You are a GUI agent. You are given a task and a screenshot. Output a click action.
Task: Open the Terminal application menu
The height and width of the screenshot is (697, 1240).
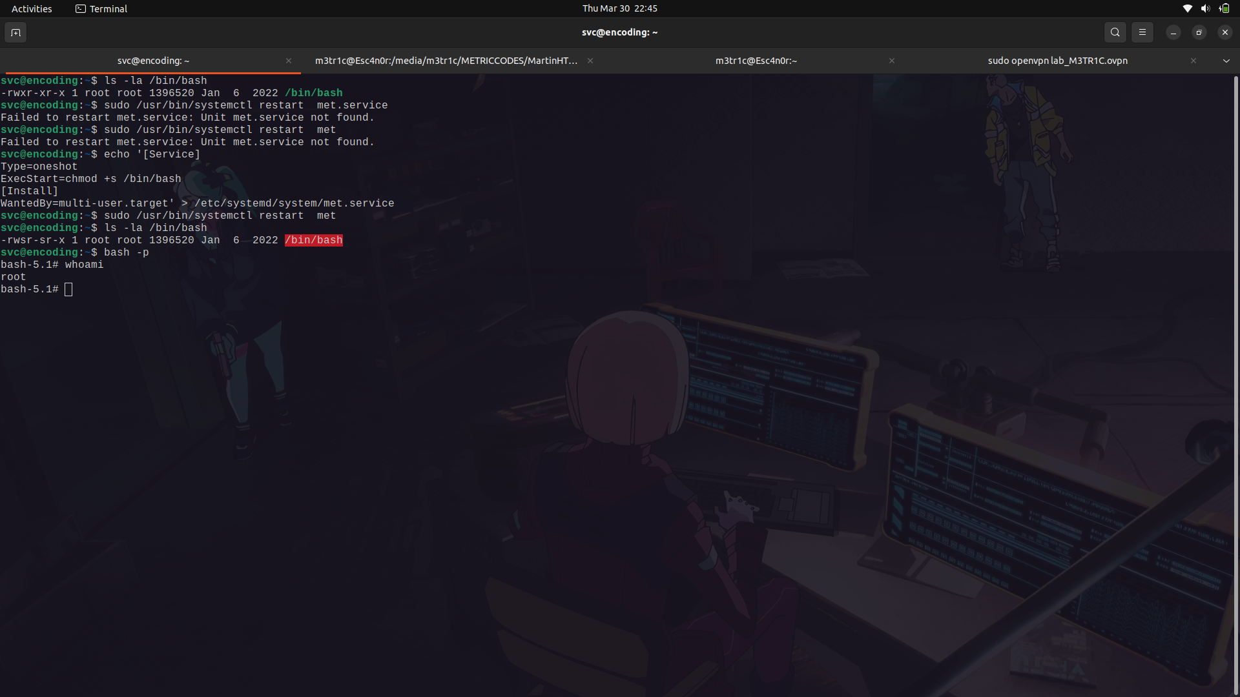(107, 9)
